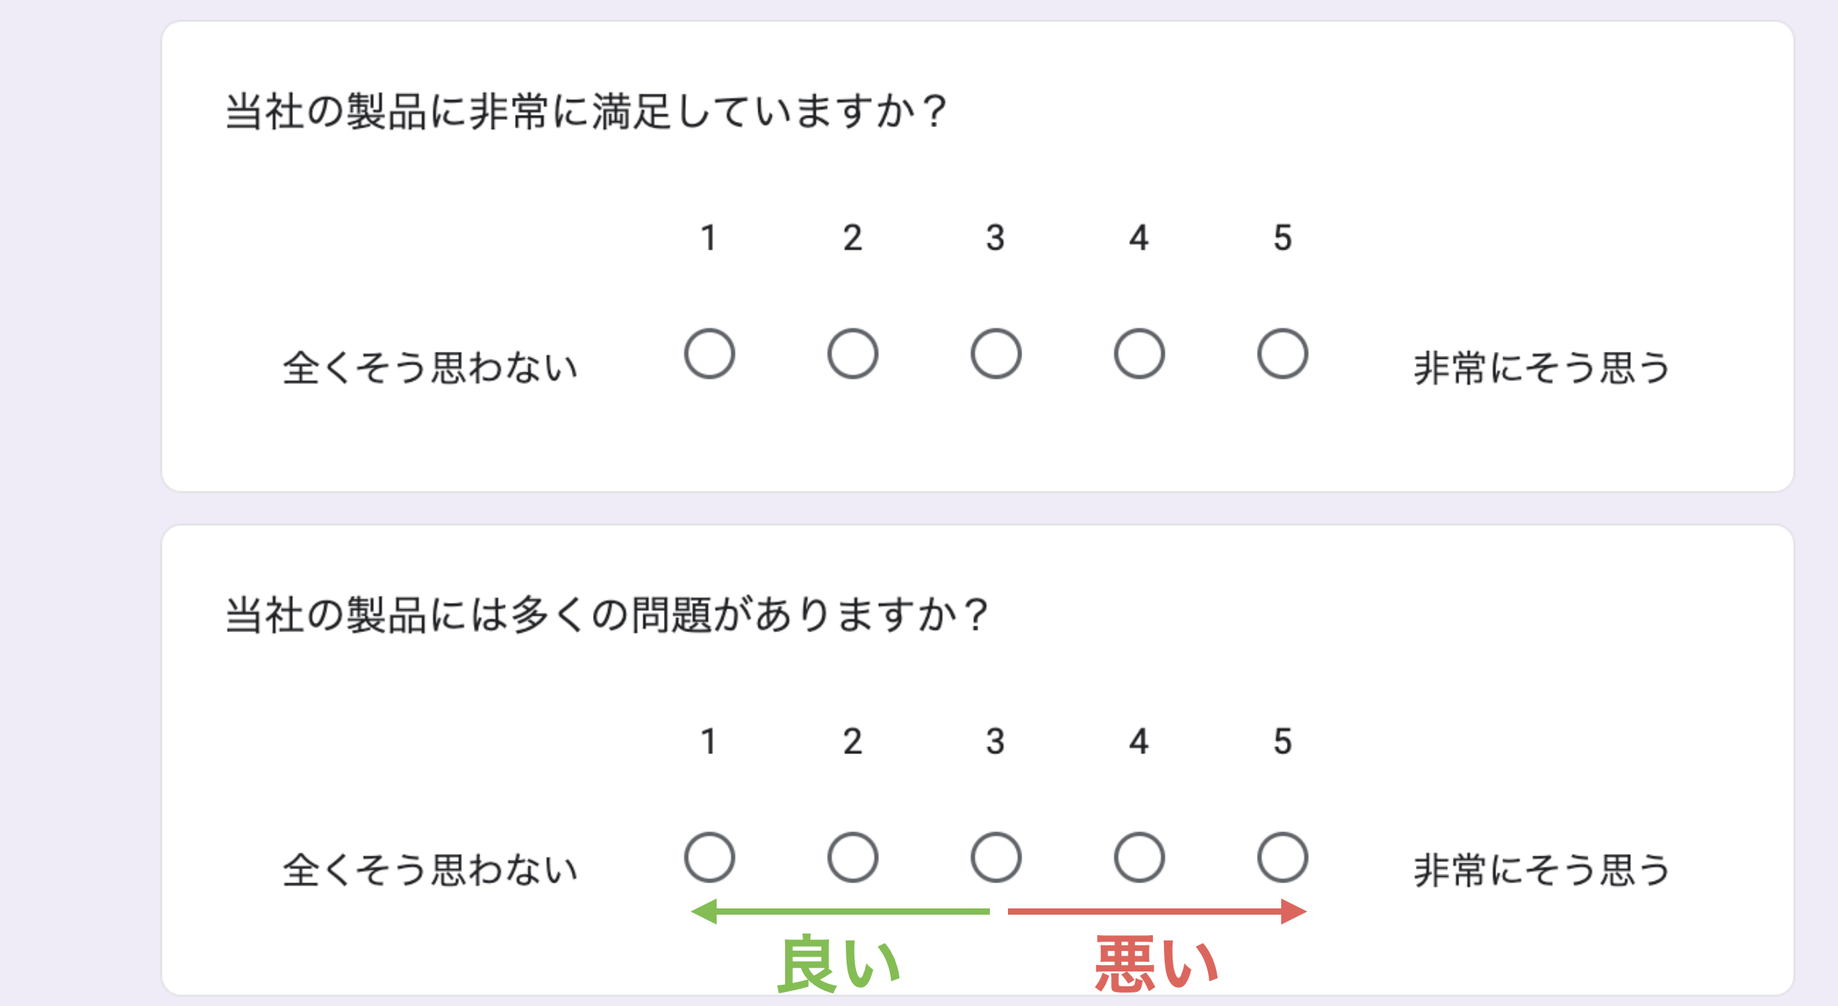Choose rating 2 for the product problems question
This screenshot has height=1006, width=1838.
coord(853,857)
